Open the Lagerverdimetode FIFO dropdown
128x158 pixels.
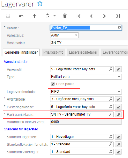[86, 92]
